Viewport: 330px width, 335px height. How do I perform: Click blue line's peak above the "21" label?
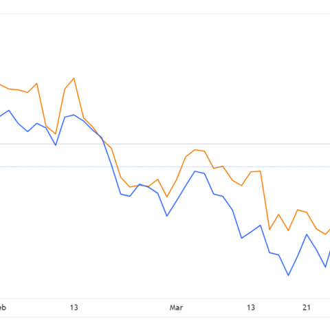pyautogui.click(x=307, y=235)
